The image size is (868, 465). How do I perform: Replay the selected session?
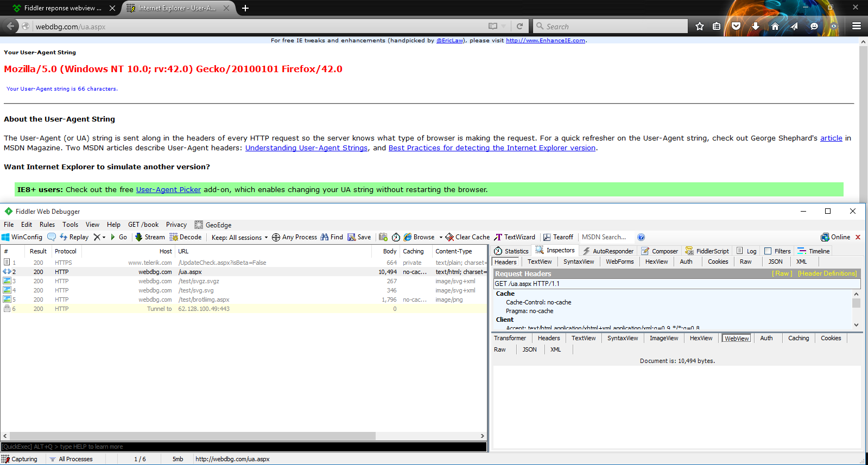click(x=74, y=237)
